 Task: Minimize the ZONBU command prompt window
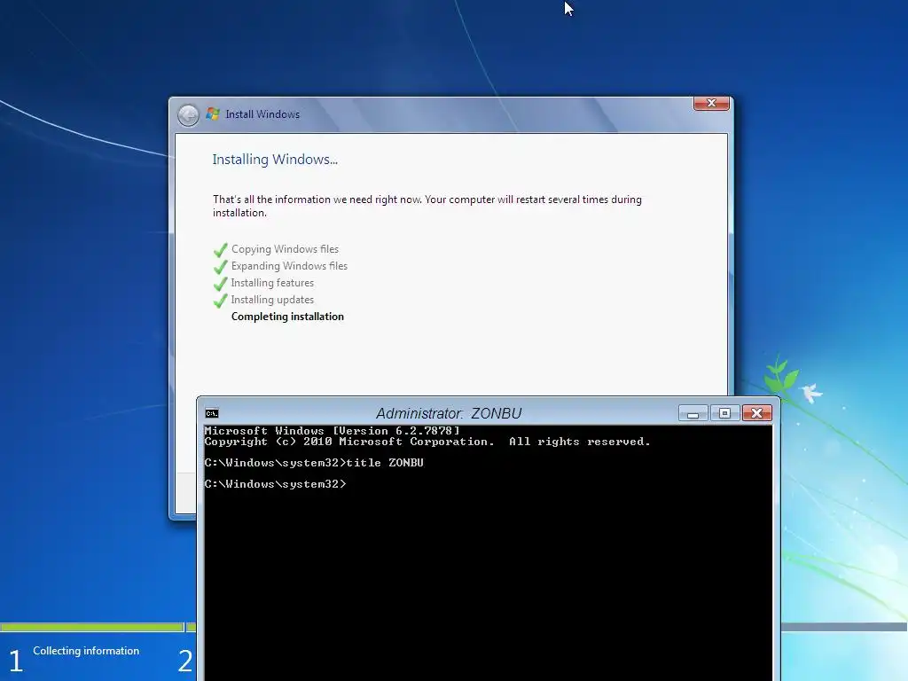pos(693,413)
